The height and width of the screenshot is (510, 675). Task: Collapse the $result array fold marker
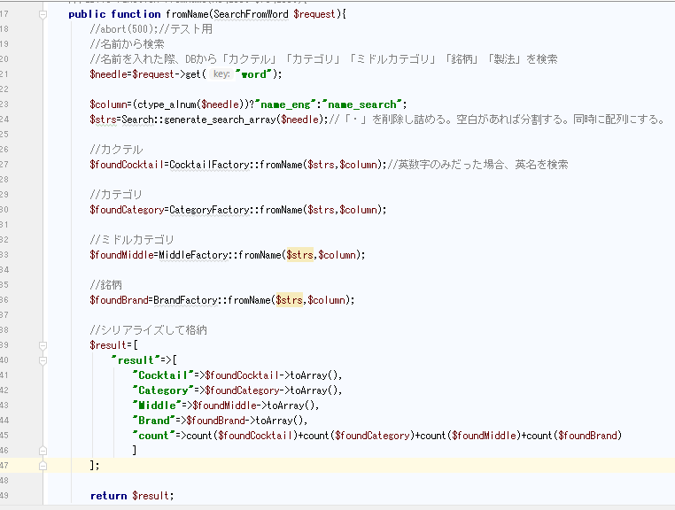(x=43, y=345)
